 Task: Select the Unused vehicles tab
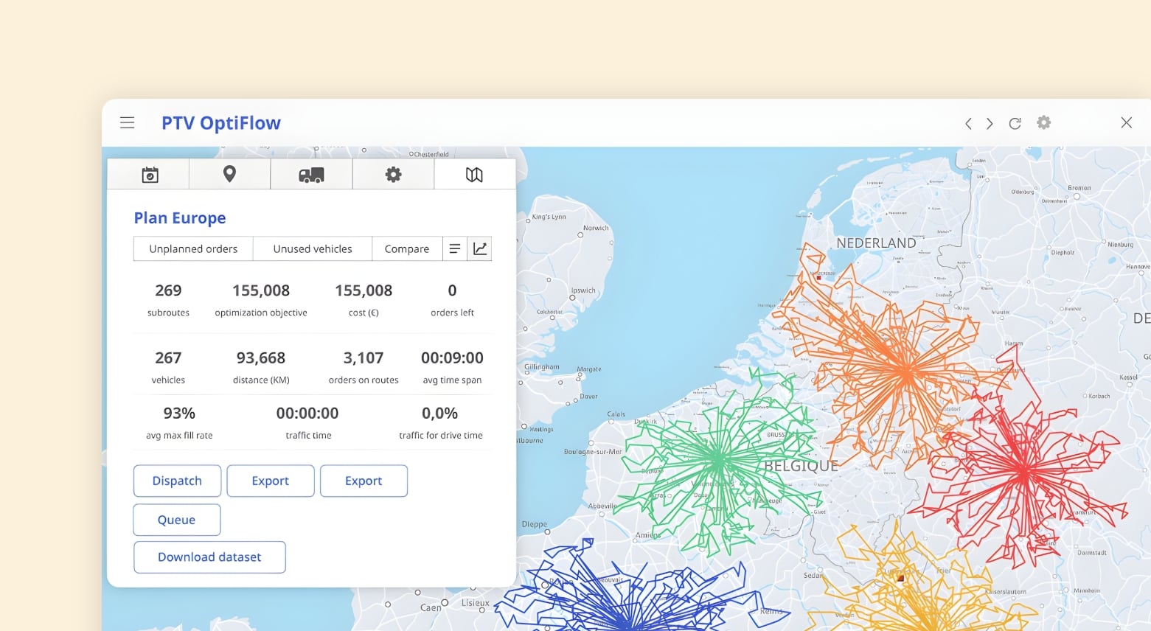point(313,249)
